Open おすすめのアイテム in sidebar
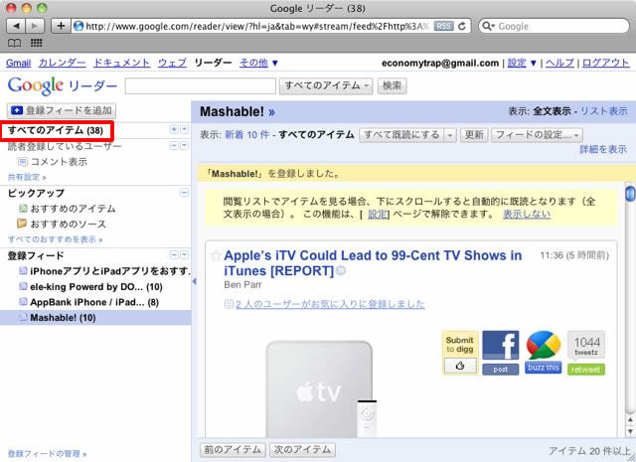The image size is (636, 462). 73,209
